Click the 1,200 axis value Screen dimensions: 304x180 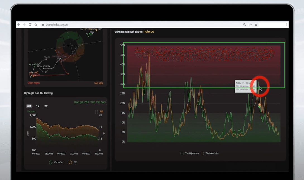tap(33, 127)
